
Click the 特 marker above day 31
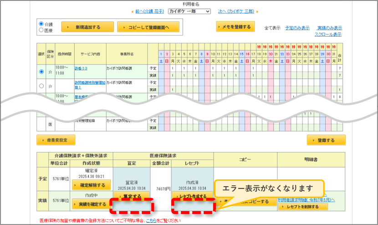334,47
